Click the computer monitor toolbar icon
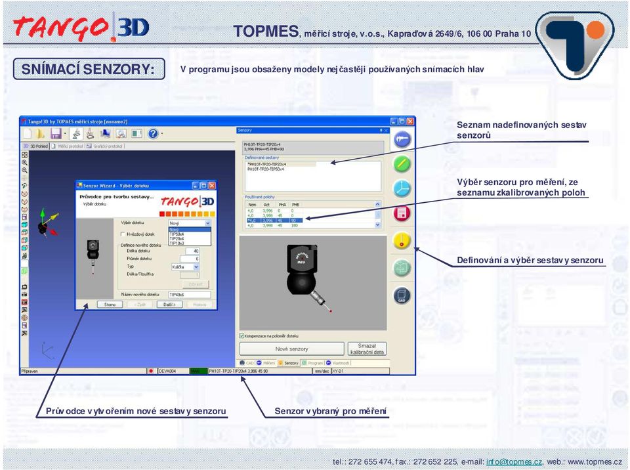This screenshot has width=630, height=470. [x=105, y=133]
